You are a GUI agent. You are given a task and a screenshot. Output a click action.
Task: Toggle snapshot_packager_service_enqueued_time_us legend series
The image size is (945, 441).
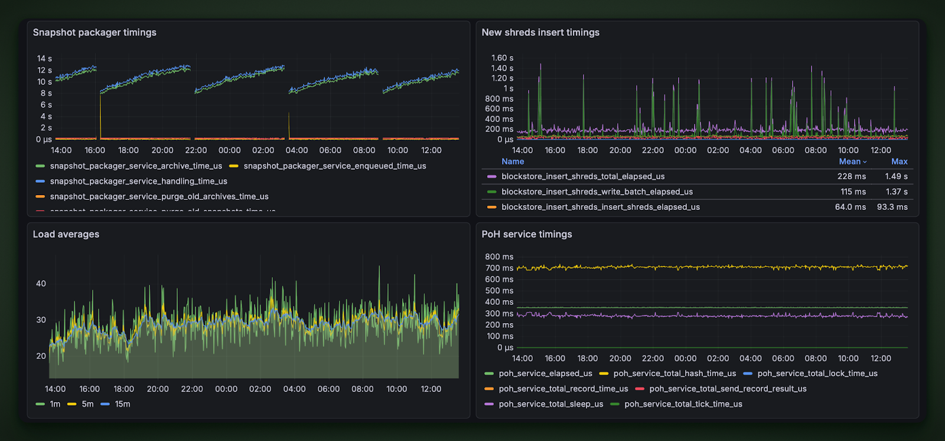[x=335, y=166]
